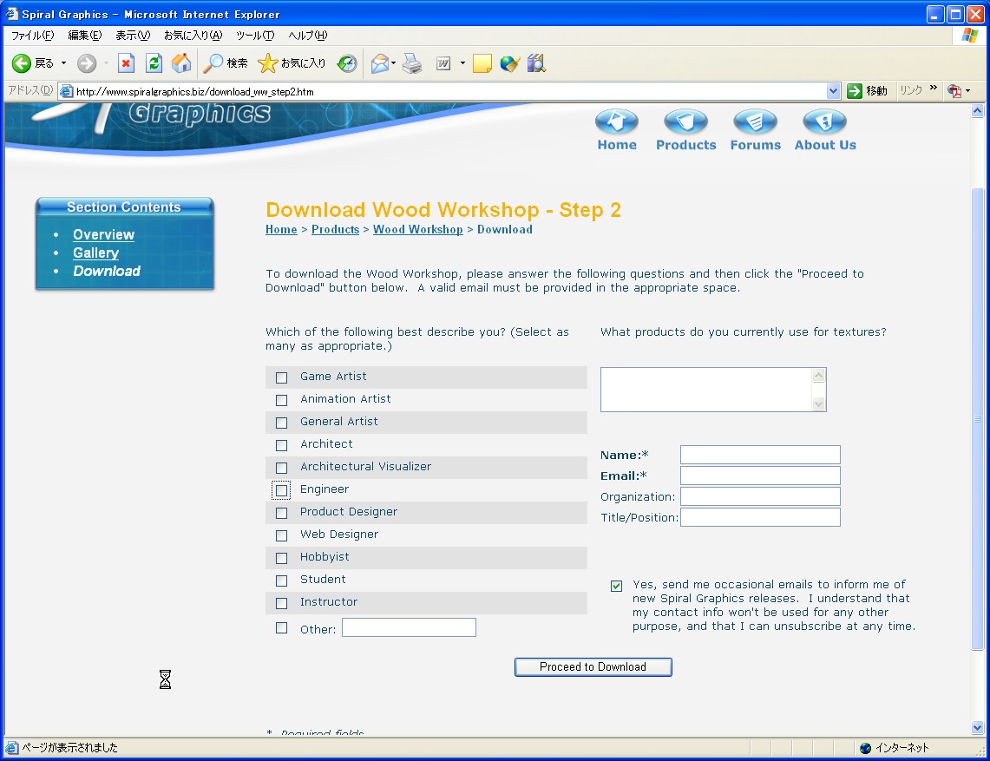Viewport: 990px width, 761px height.
Task: Open the 編集(E) menu
Action: point(85,36)
